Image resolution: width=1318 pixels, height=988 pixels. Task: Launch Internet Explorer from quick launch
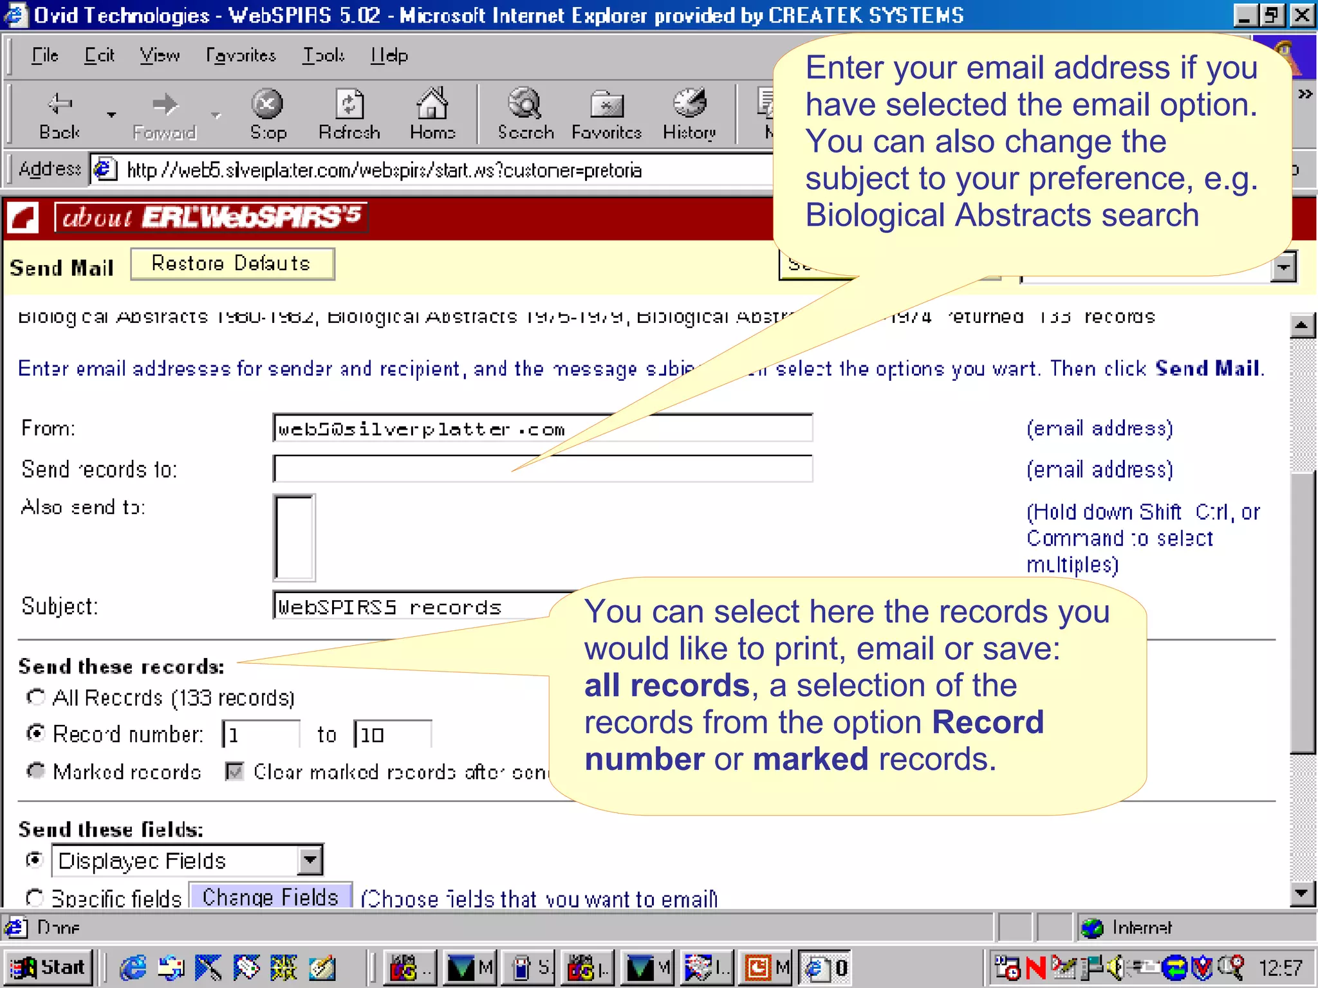[x=133, y=967]
